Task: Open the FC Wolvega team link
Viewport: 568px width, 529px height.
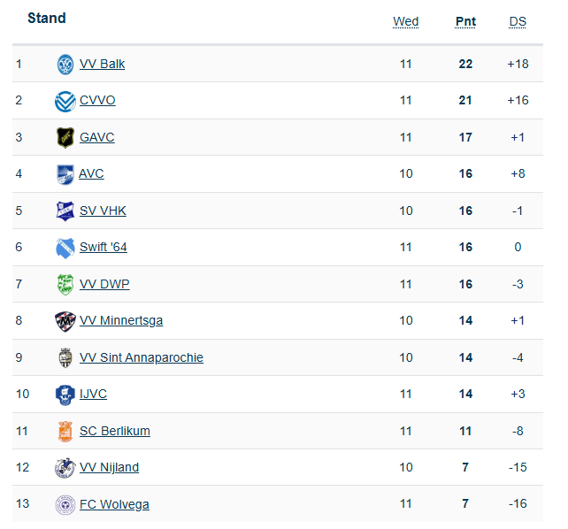Action: coord(114,504)
